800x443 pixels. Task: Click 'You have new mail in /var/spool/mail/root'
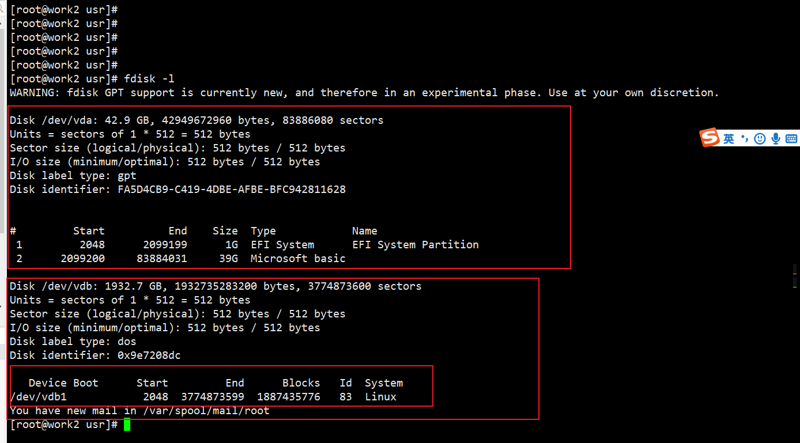139,411
